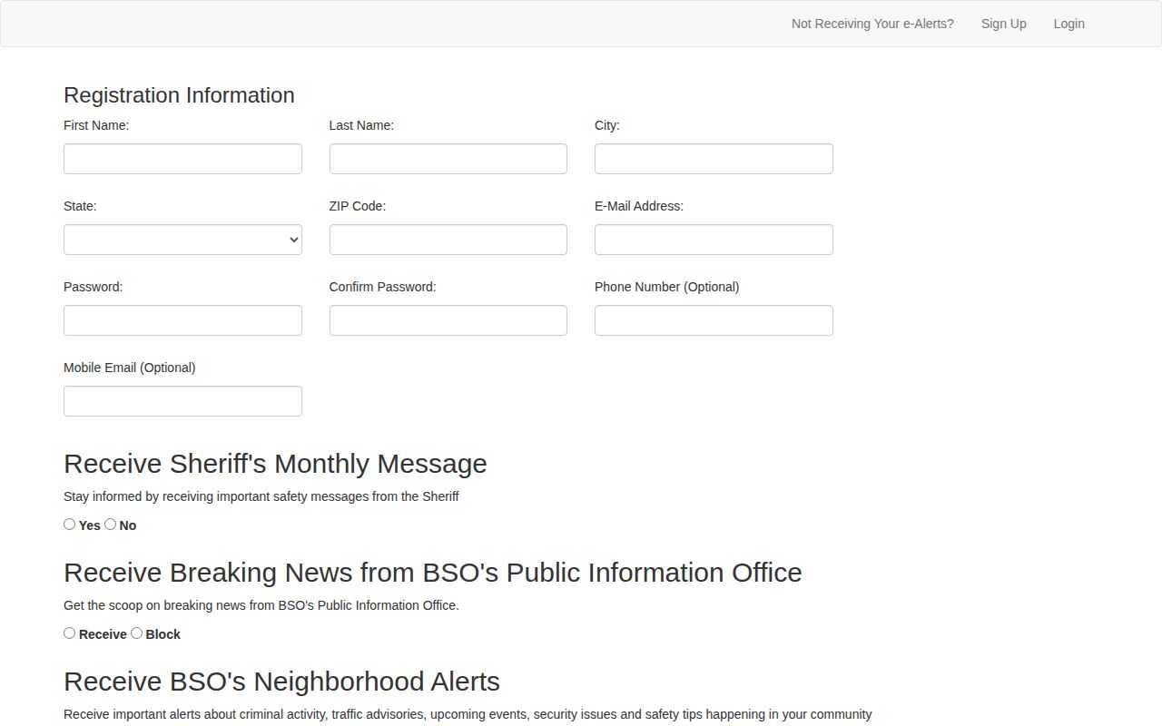This screenshot has width=1162, height=726.
Task: Click into the Last Name field
Action: pyautogui.click(x=448, y=159)
